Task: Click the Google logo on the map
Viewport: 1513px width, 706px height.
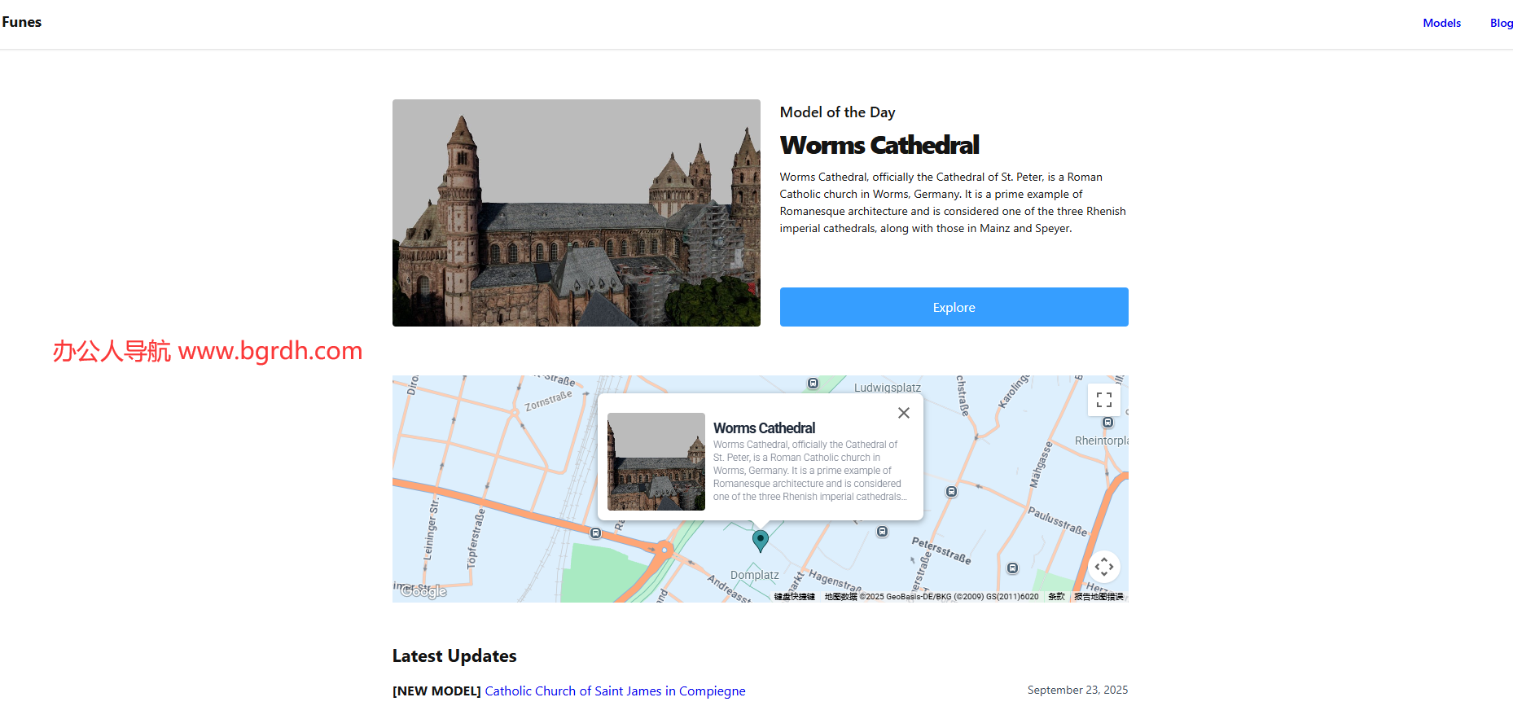Action: [x=423, y=591]
